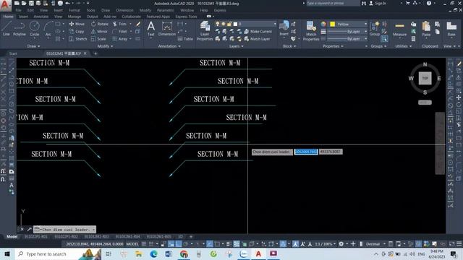Screen dimensions: 463x260
Task: Toggle dynamic input in status bar
Action: click(171, 244)
